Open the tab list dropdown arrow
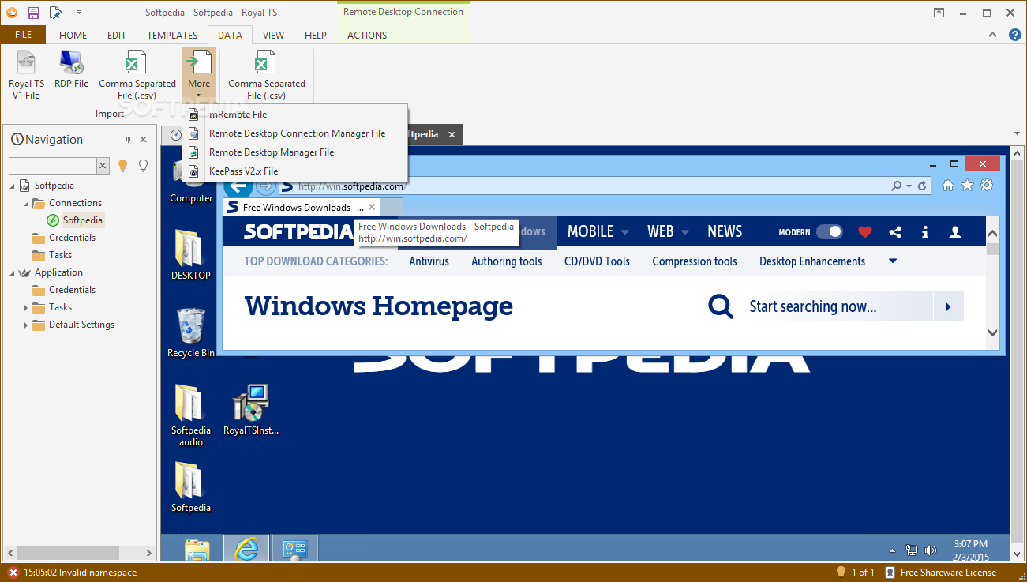Screen dimensions: 1027x582 [1017, 133]
